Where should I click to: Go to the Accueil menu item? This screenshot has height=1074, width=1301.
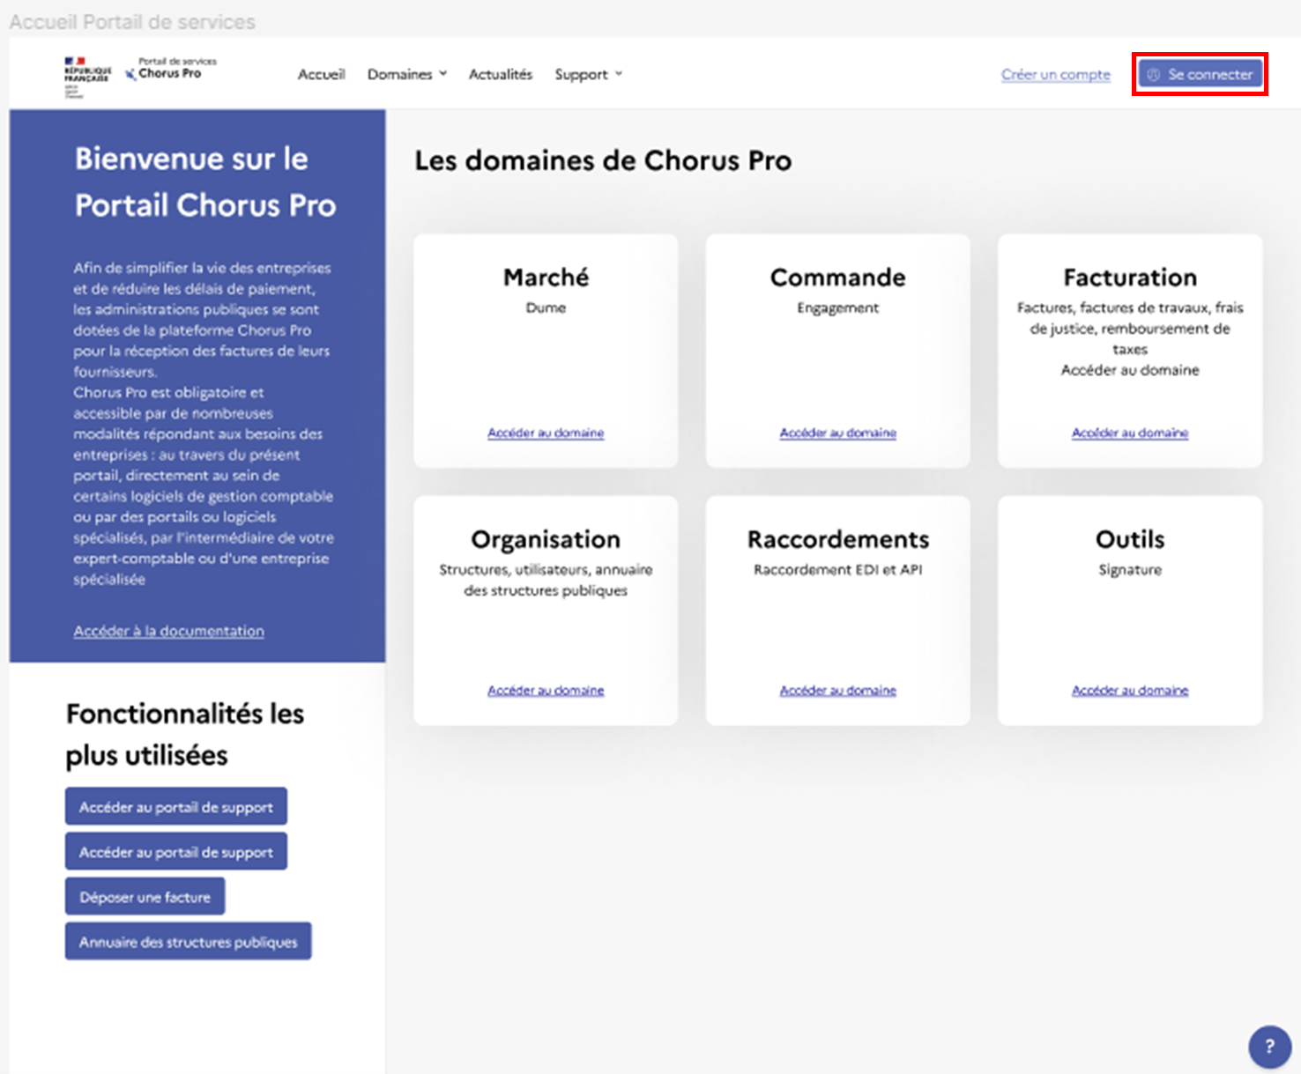pos(321,74)
